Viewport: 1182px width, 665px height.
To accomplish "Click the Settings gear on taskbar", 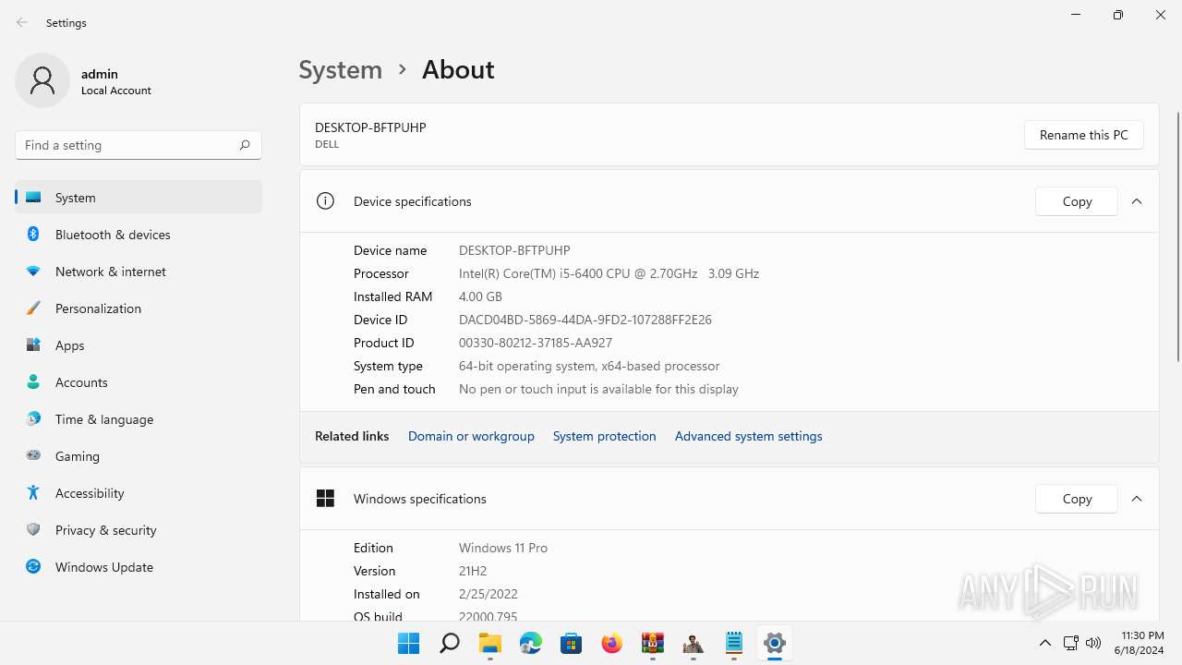I will 774,643.
